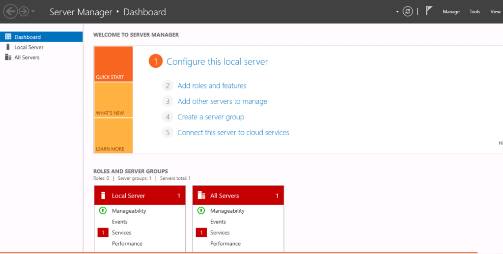This screenshot has width=503, height=254.
Task: Click All Servers manageability green arrow icon
Action: click(201, 211)
